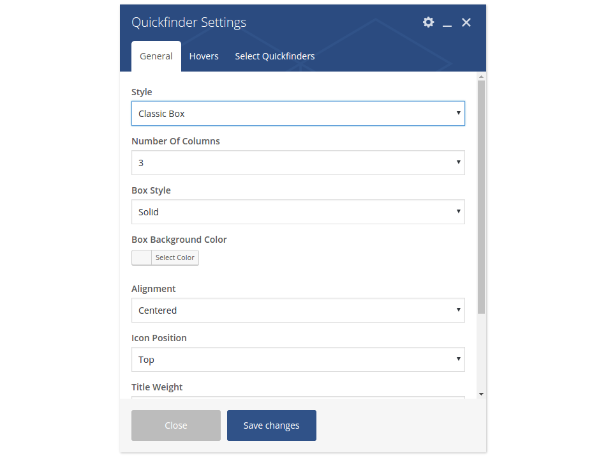This screenshot has height=460, width=592.
Task: Click the scrollbar down arrow
Action: point(481,394)
